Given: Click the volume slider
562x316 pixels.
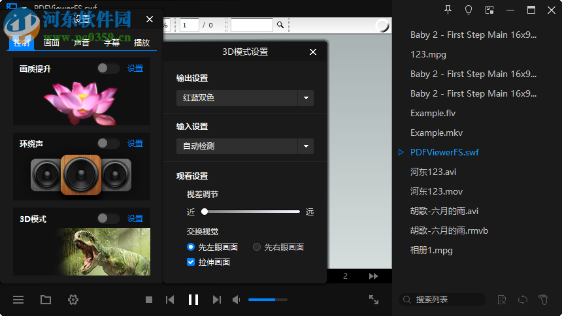Looking at the screenshot, I should 268,300.
